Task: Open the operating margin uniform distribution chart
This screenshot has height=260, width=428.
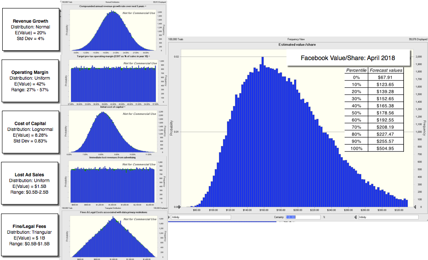Action: click(x=114, y=80)
